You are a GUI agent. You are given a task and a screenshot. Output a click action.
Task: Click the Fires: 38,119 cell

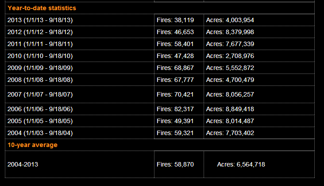175,20
